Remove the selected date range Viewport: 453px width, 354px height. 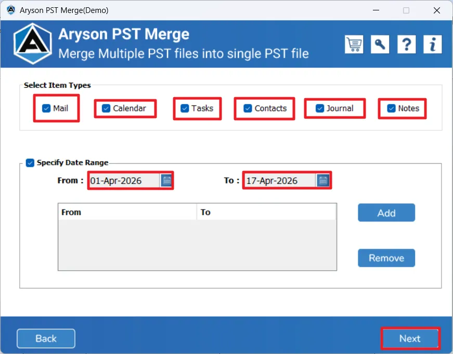pos(386,258)
